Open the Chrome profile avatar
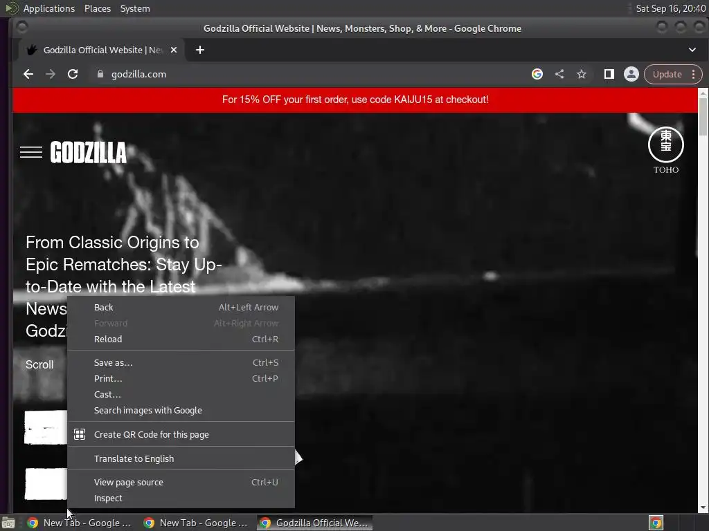709x531 pixels. click(x=631, y=74)
